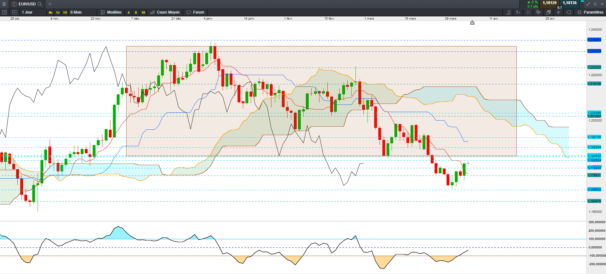
Task: Shrink the chart window with arrows icon
Action: pyautogui.click(x=588, y=4)
